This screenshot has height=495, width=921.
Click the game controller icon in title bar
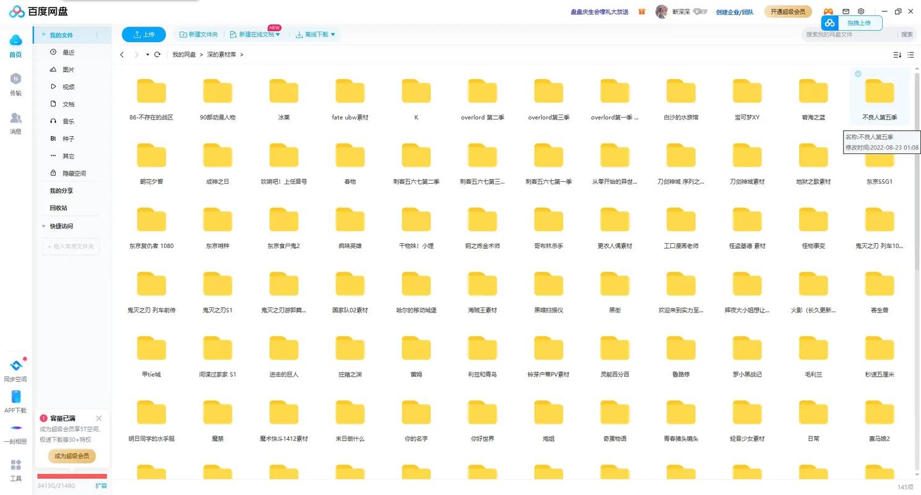pos(828,11)
